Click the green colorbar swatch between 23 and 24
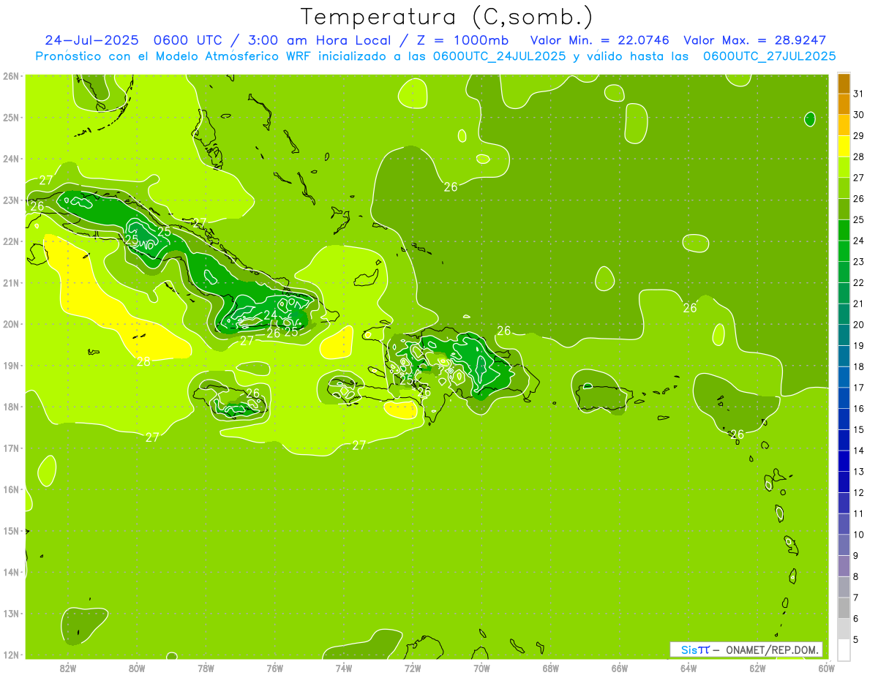Screen dimensions: 878x678 [844, 252]
